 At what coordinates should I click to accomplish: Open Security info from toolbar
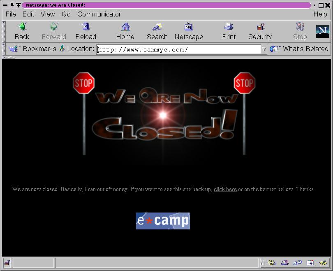tap(260, 31)
